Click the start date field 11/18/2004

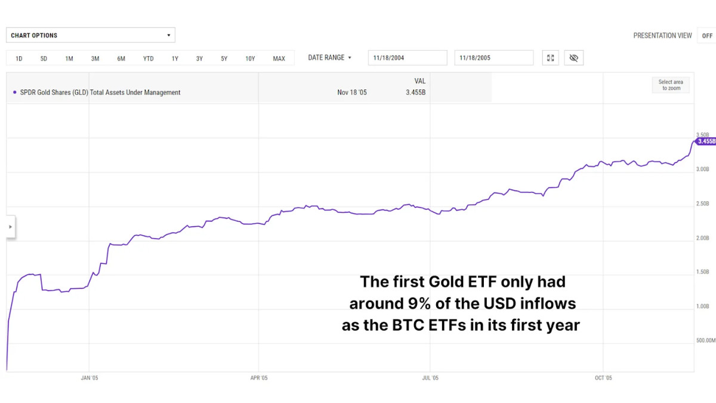[408, 58]
